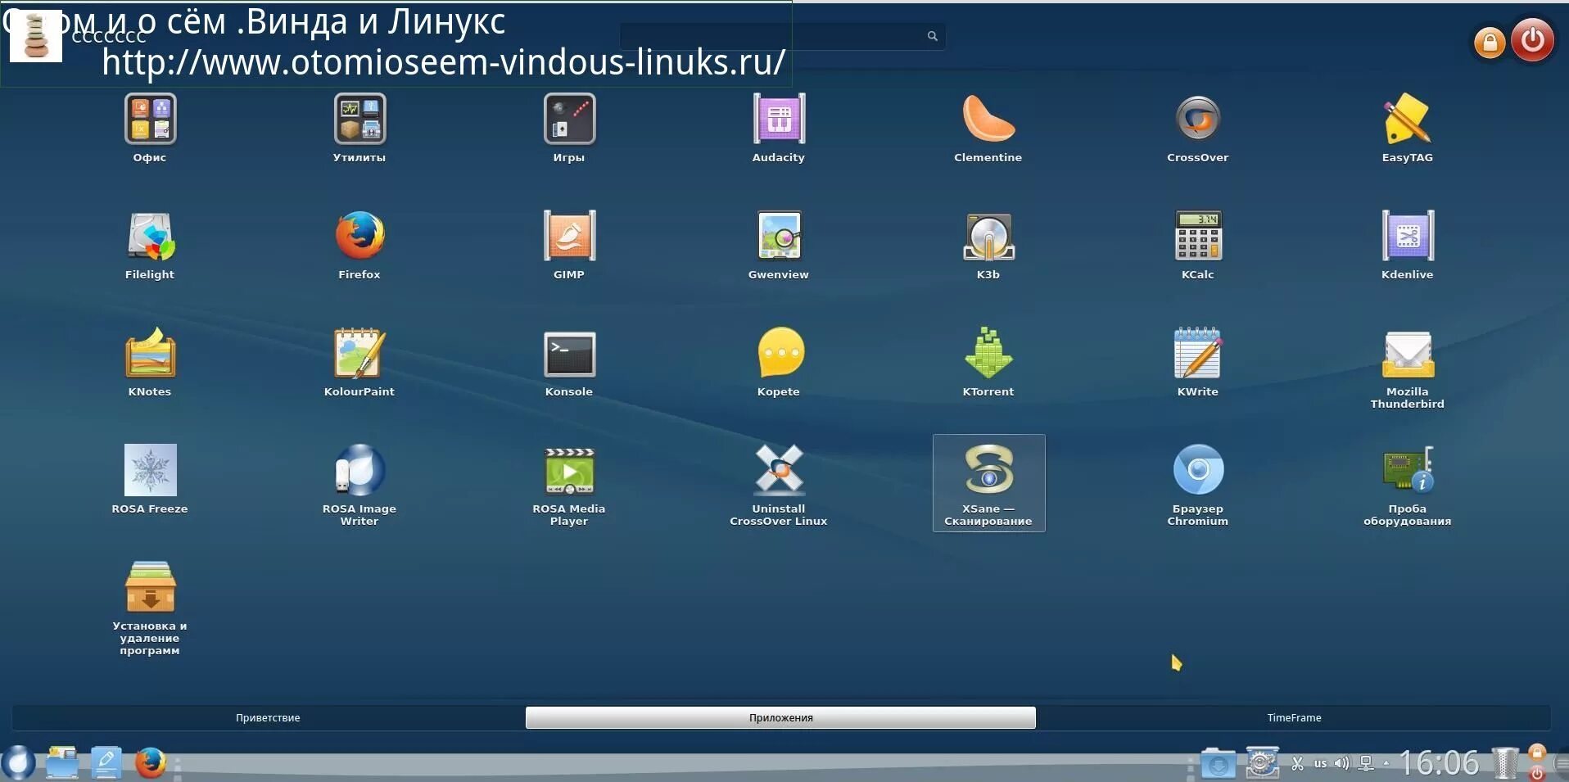Open KWrite text editor

click(x=1198, y=363)
